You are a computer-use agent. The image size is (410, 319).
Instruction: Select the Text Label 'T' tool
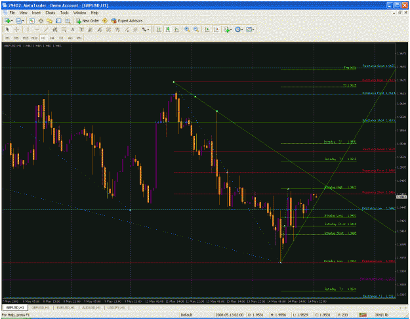pos(81,30)
